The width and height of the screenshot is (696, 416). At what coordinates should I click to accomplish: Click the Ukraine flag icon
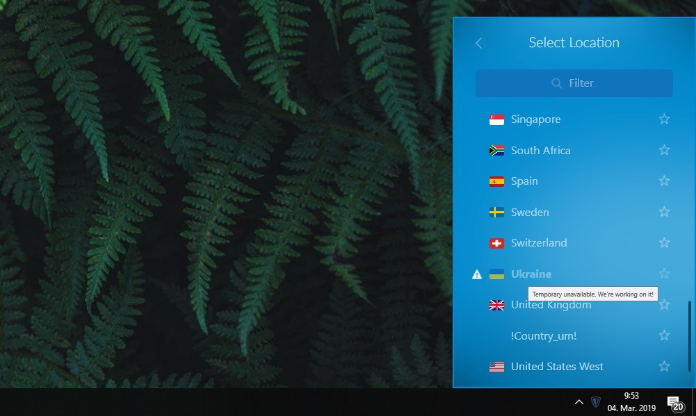(496, 274)
